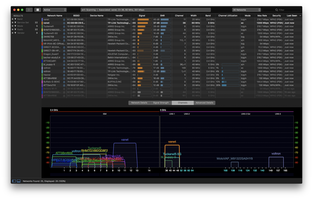
Task: Sort by the Network Name column header
Action: pos(55,16)
